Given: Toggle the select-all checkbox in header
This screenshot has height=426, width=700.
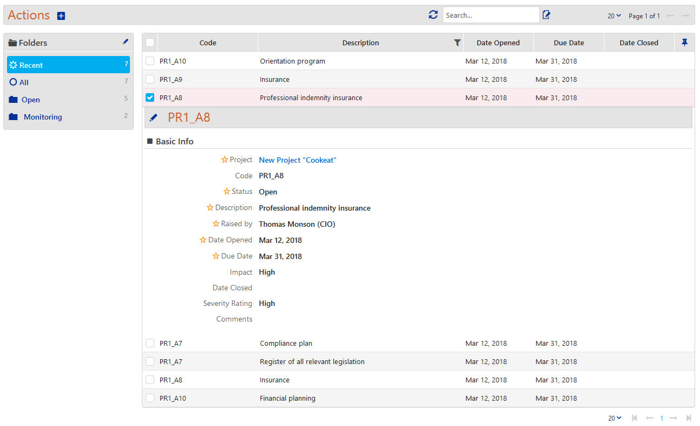Looking at the screenshot, I should point(150,43).
